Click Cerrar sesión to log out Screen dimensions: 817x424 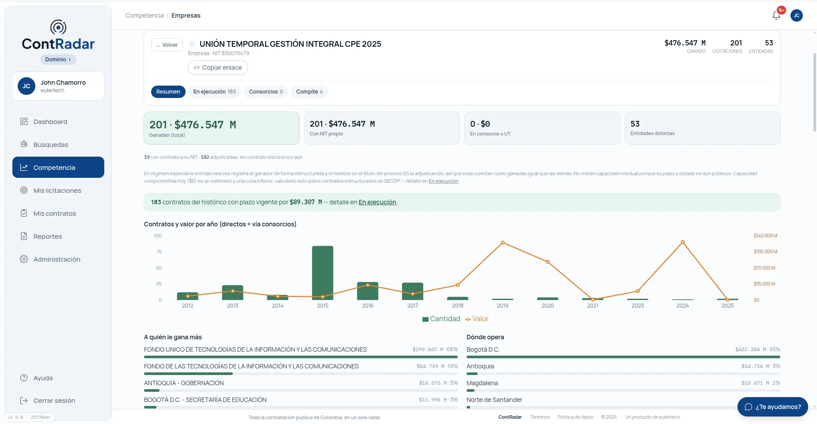(x=58, y=400)
